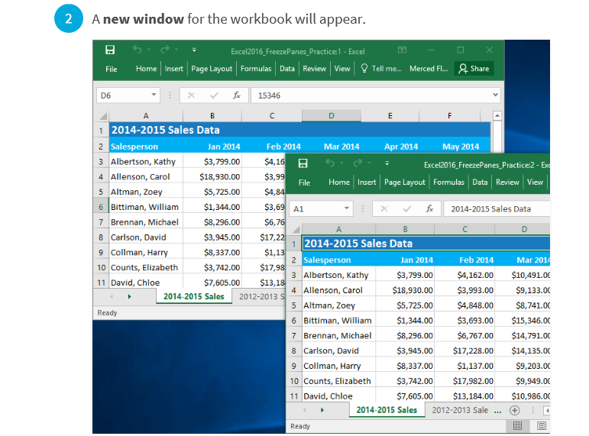Click Insert Function fx in Practice:1 window

pyautogui.click(x=237, y=95)
